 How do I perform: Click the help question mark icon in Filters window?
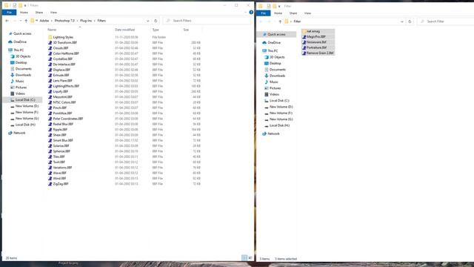(251, 13)
